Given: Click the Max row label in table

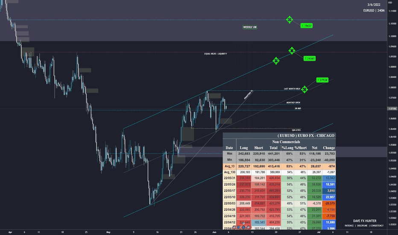Looking at the screenshot, I should [229, 154].
